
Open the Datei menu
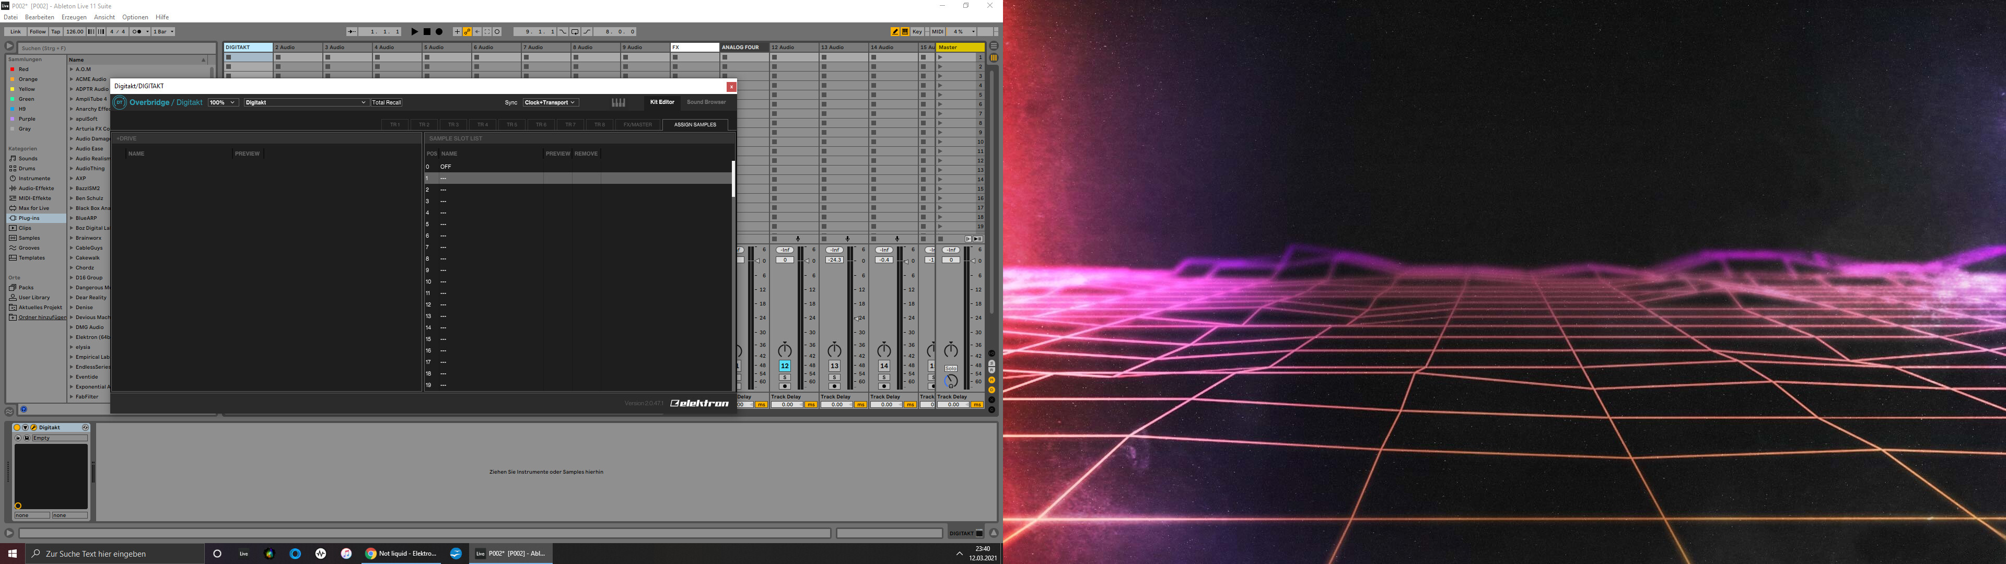(11, 17)
